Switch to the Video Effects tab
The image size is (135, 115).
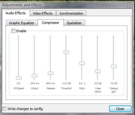pyautogui.click(x=43, y=13)
